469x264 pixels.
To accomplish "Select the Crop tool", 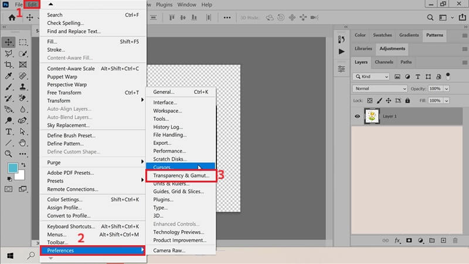I will coord(8,65).
